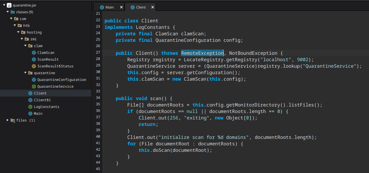Open QuarantineConfiguration in the tree

[62, 80]
